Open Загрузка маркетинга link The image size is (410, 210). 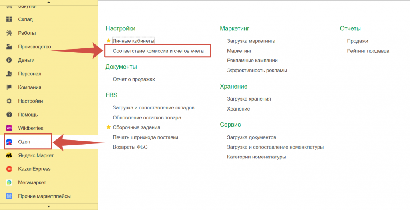tap(251, 41)
